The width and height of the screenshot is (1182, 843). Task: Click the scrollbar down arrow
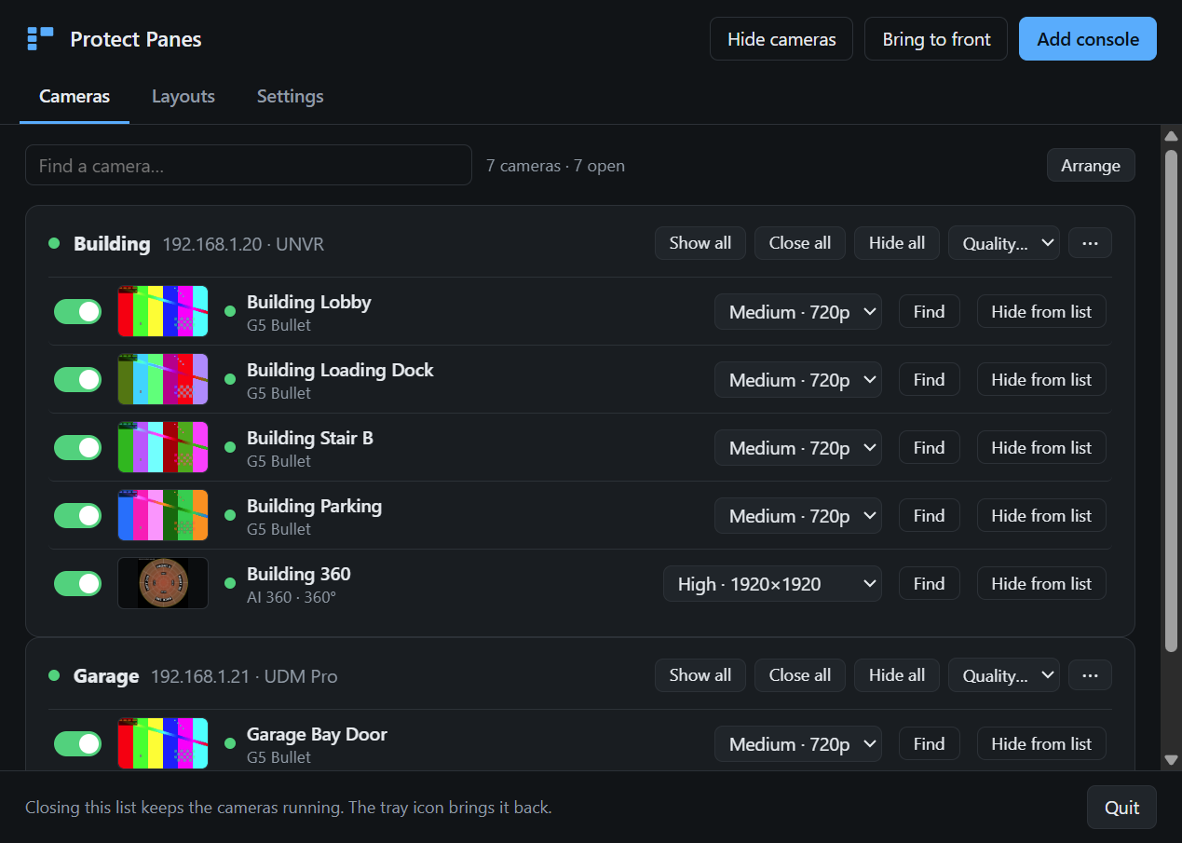[x=1171, y=760]
